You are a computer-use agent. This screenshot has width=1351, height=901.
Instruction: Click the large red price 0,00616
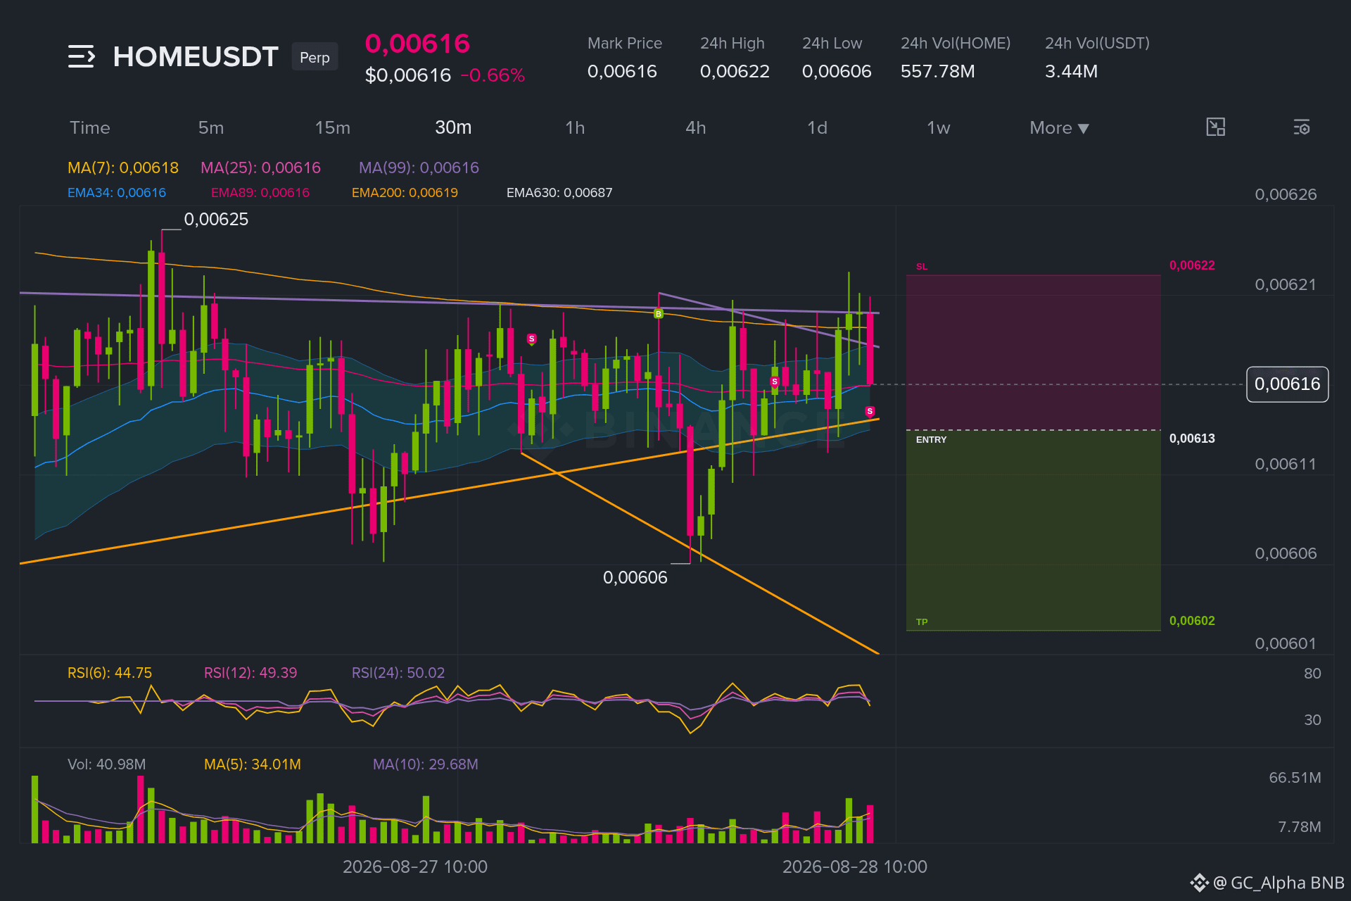pos(417,44)
